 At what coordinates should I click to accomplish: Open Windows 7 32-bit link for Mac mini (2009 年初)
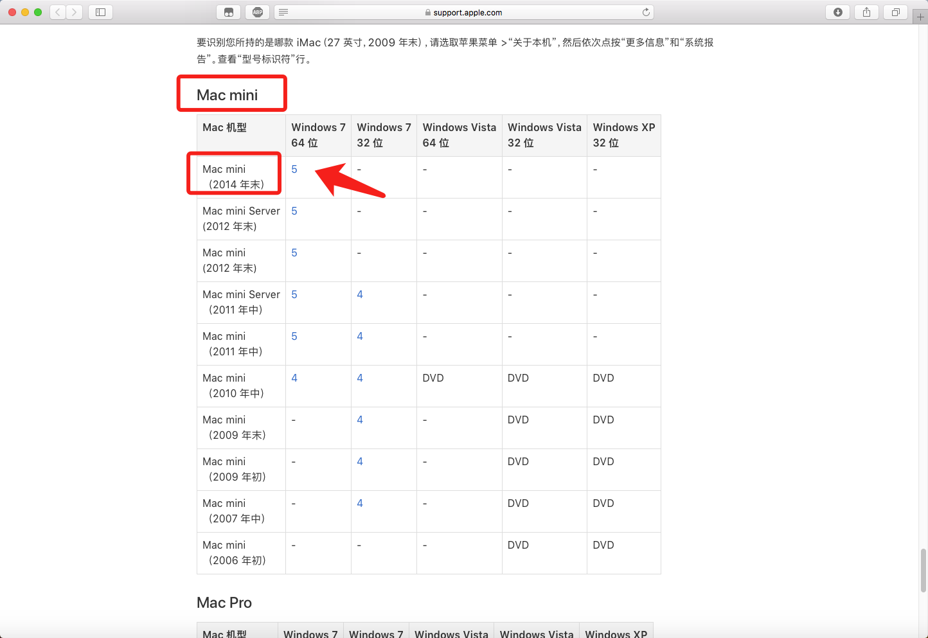(x=360, y=461)
